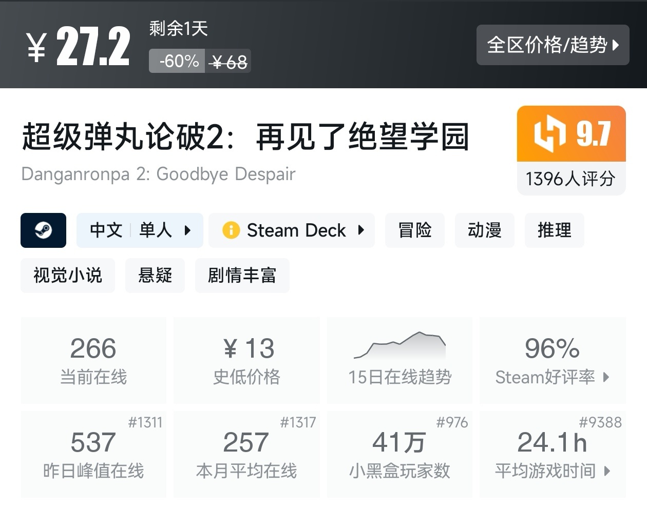Click the 昨日峰值在线 537 stat card
Viewport: 647px width, 508px height.
(x=93, y=454)
